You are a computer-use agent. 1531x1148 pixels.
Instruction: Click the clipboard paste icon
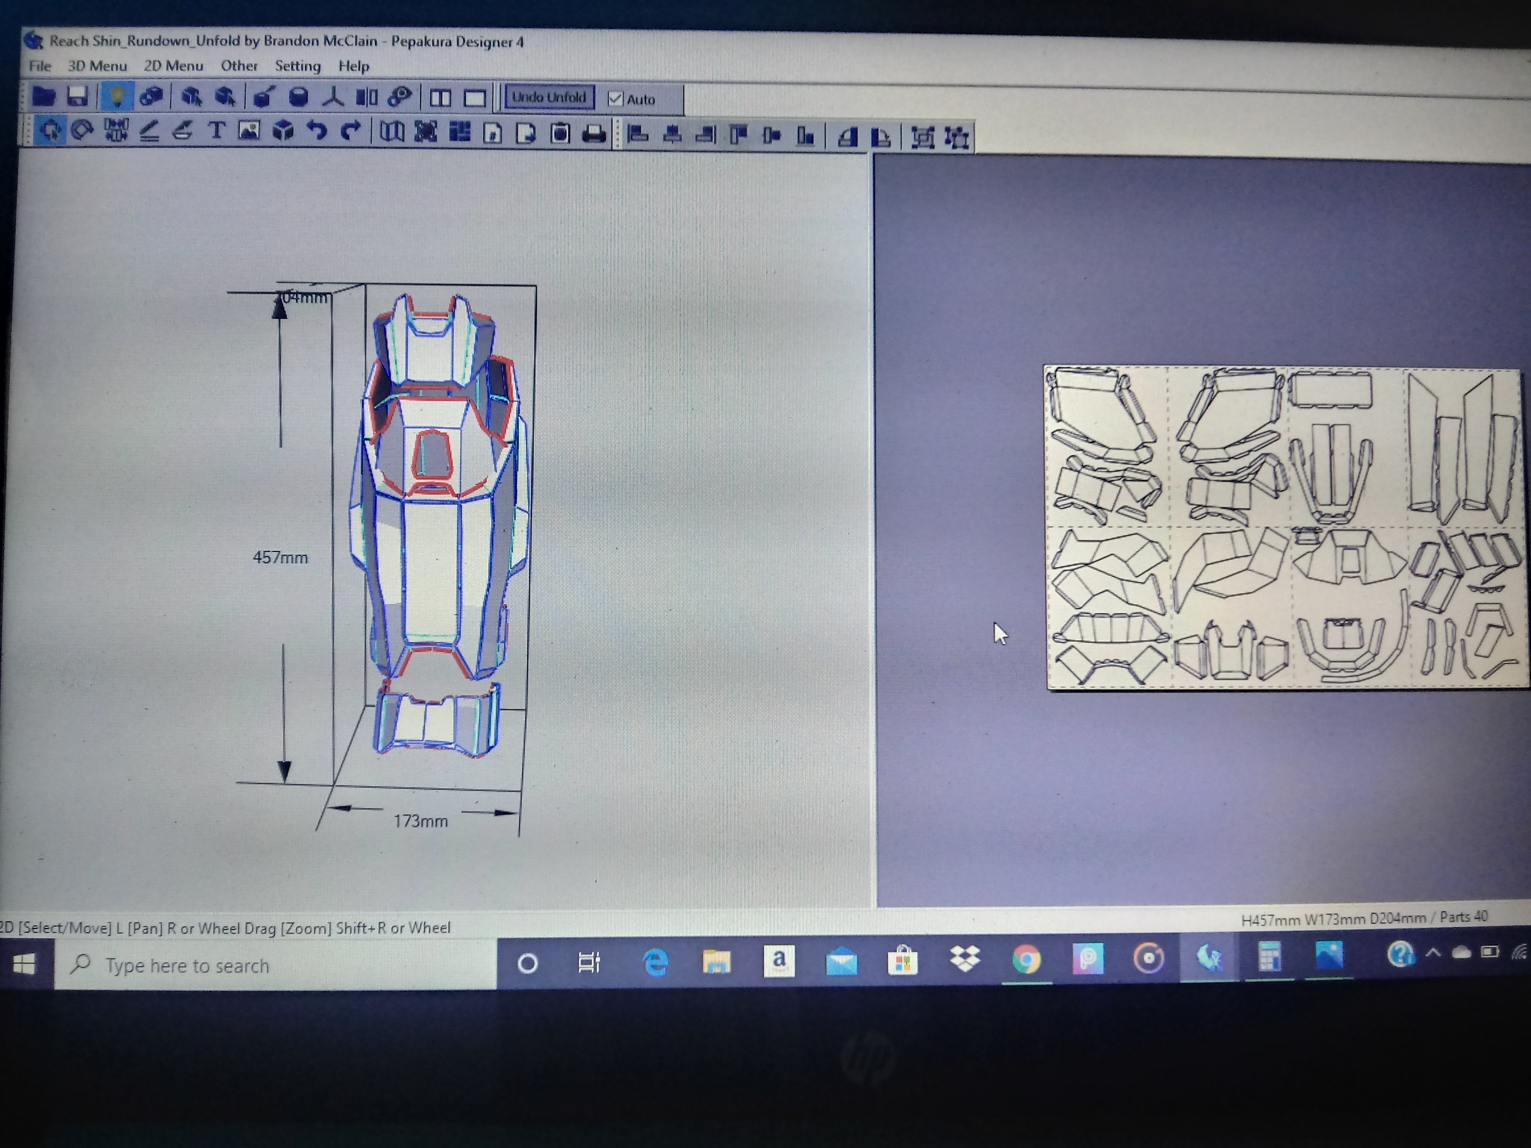[560, 134]
